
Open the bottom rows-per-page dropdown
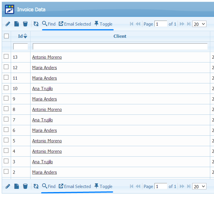coord(199,187)
